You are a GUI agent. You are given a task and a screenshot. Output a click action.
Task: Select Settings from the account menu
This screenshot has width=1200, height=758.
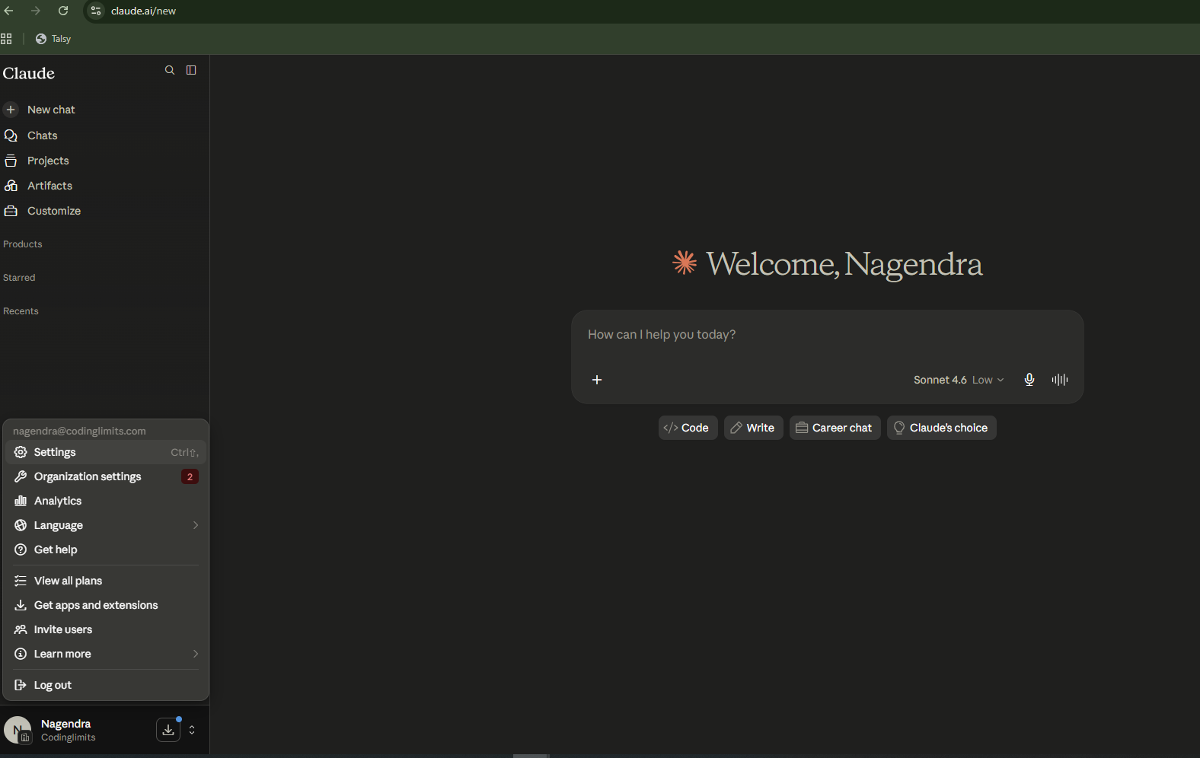pyautogui.click(x=106, y=452)
